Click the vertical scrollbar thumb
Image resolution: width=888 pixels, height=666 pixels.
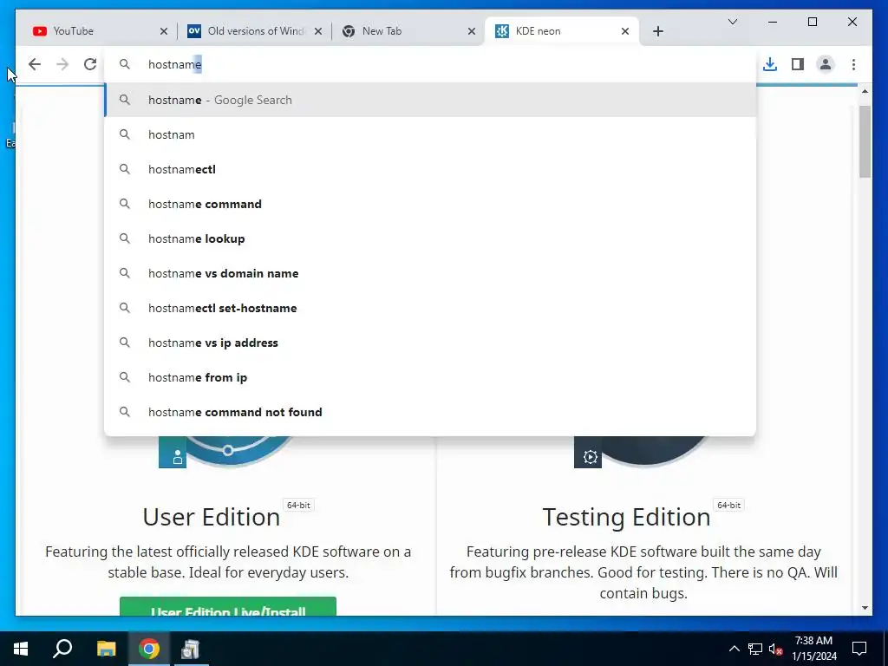pyautogui.click(x=865, y=141)
